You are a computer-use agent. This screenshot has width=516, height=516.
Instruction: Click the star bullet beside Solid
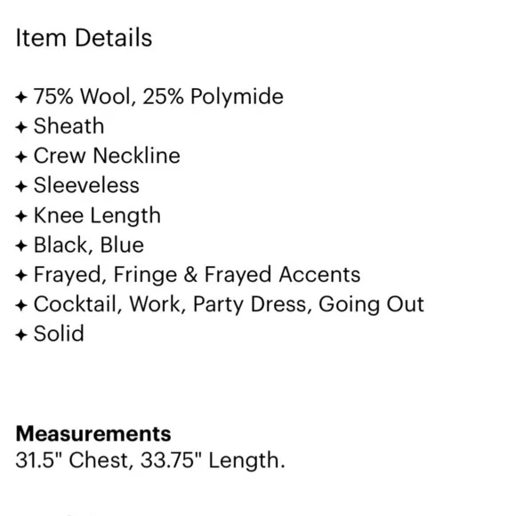click(21, 335)
